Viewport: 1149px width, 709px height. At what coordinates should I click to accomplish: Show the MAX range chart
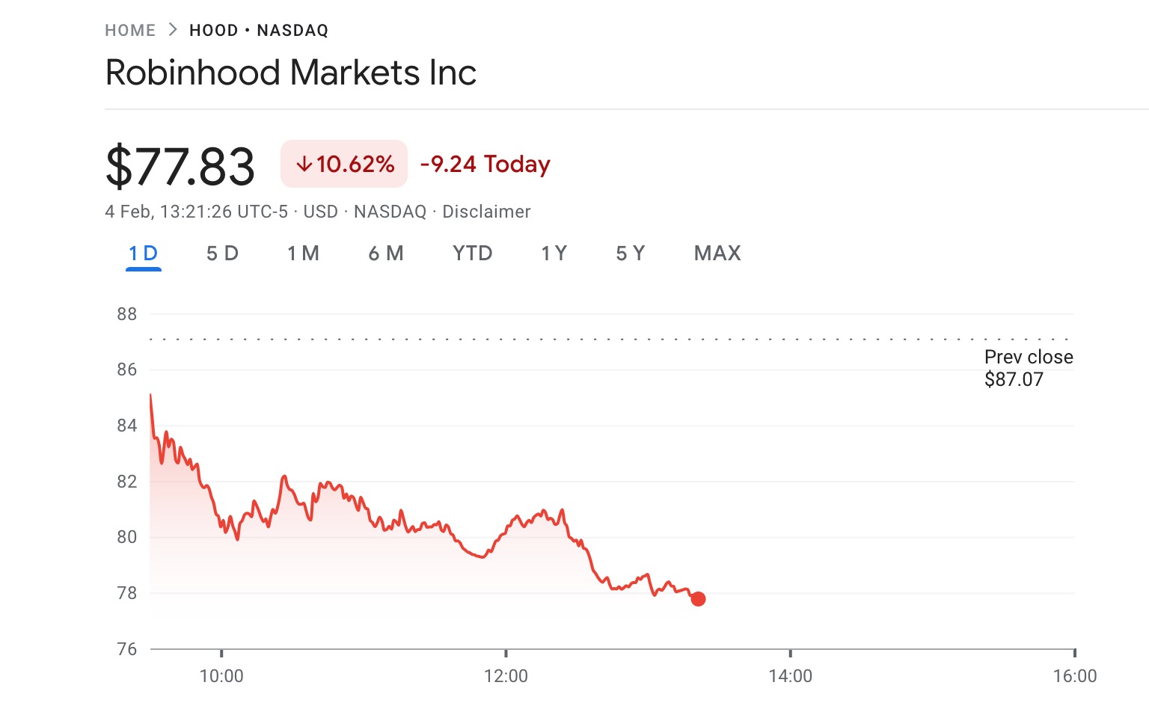(x=717, y=254)
